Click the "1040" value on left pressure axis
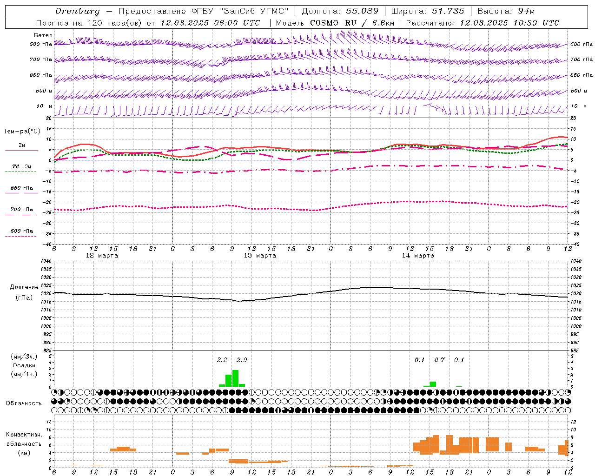The width and height of the screenshot is (595, 476). point(46,261)
